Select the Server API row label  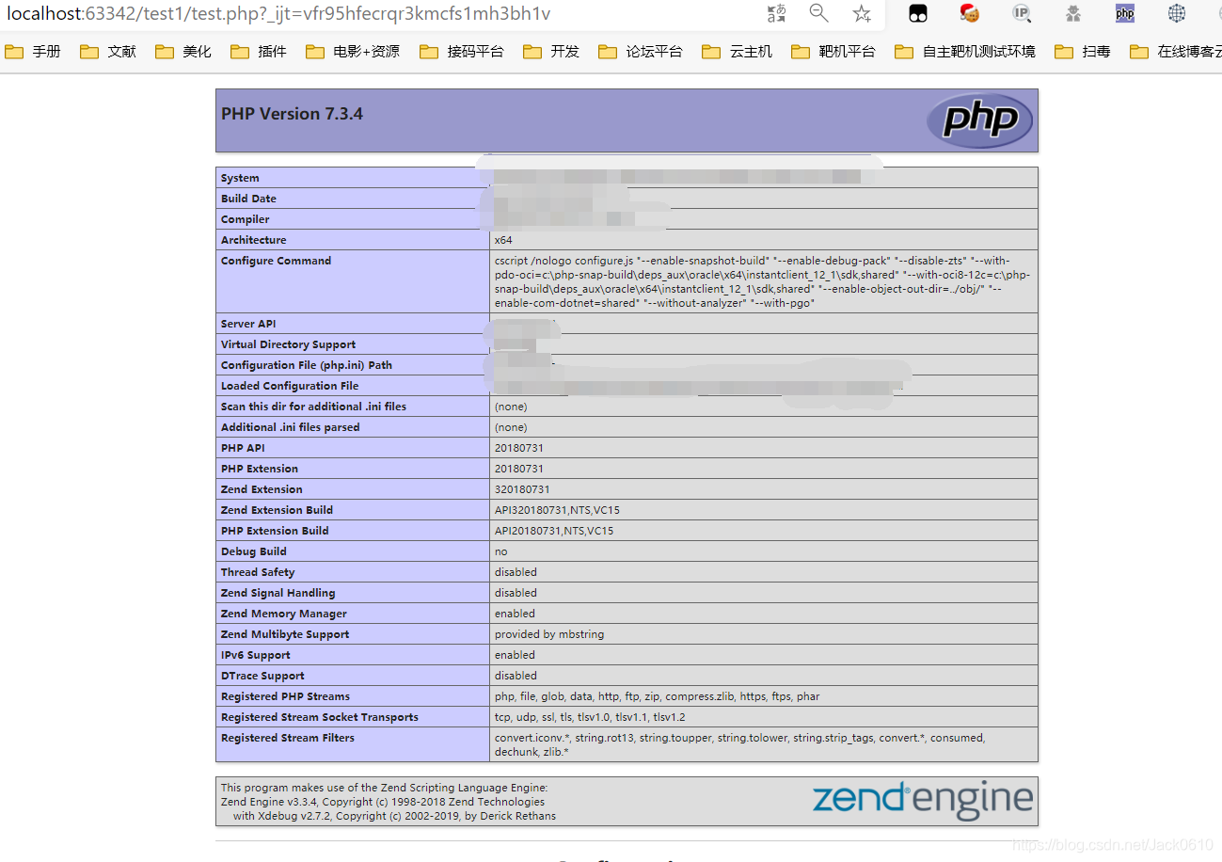[248, 324]
